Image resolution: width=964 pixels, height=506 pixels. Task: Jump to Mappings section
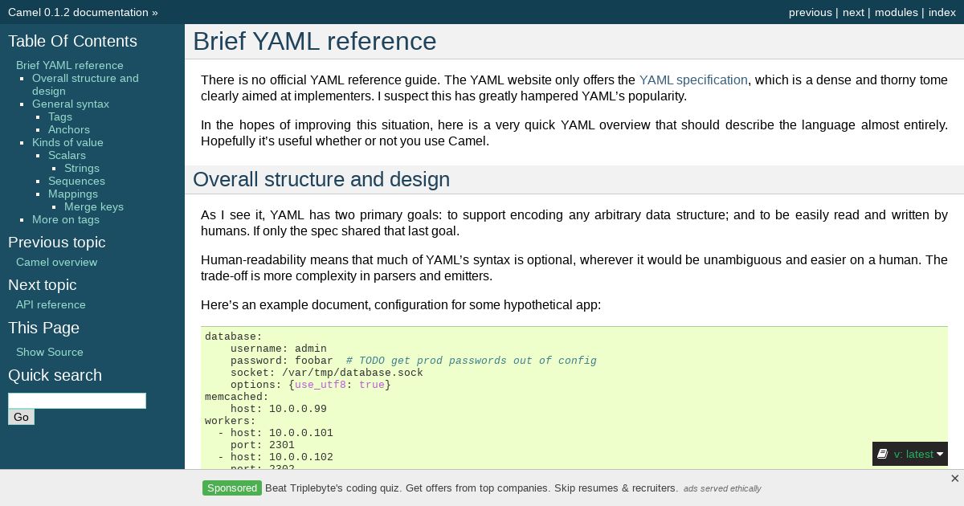point(73,194)
